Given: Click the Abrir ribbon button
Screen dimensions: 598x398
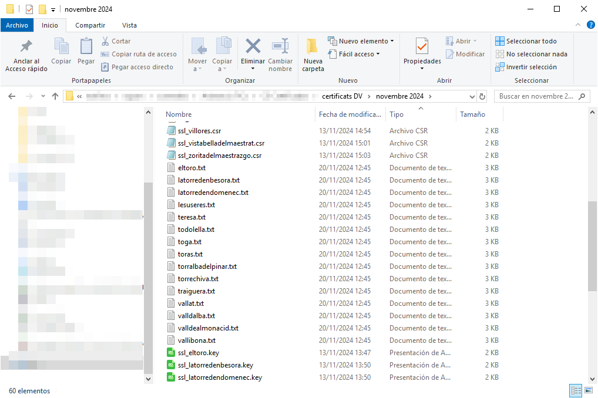Looking at the screenshot, I should [462, 41].
